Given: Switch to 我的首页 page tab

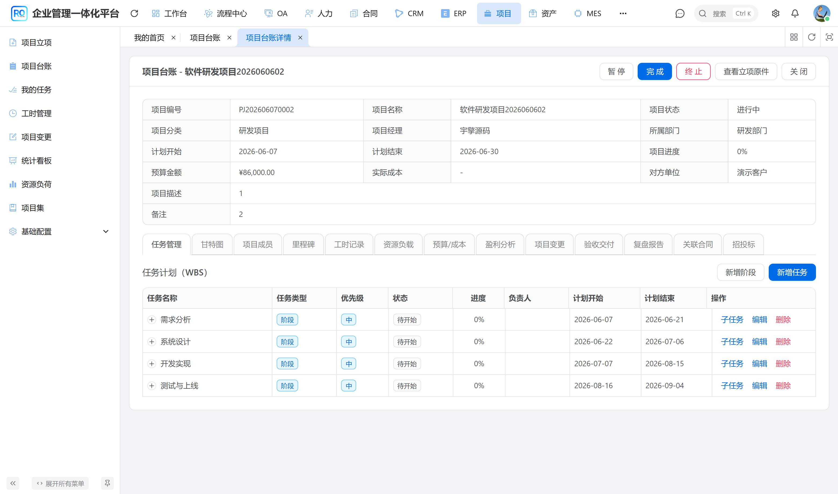Looking at the screenshot, I should pyautogui.click(x=149, y=38).
